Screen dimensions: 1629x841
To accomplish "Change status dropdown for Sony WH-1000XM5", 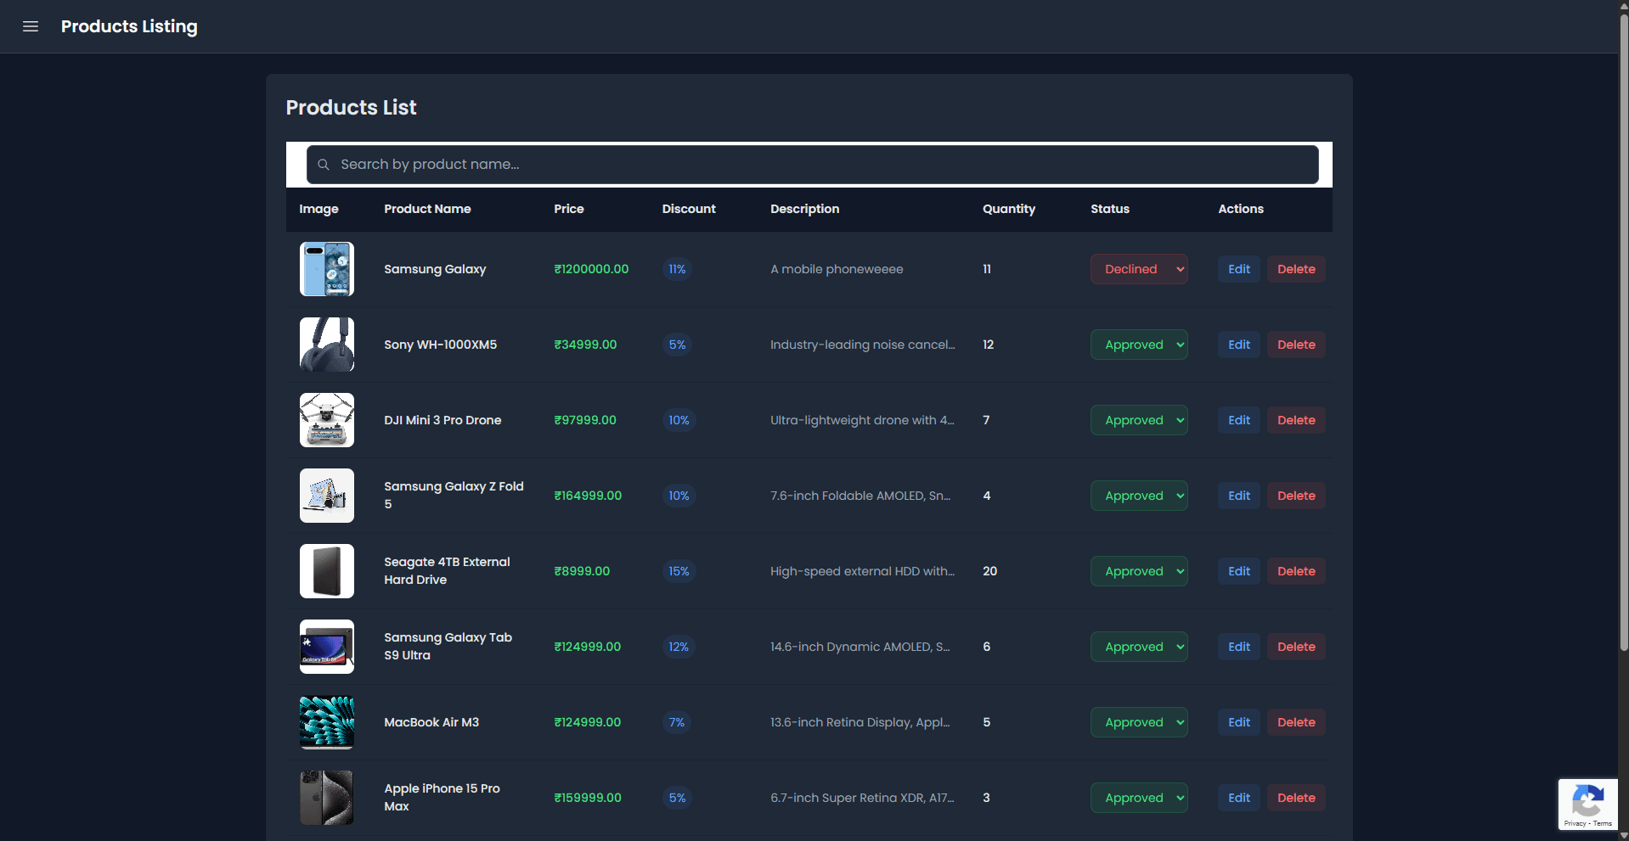I will pos(1138,345).
